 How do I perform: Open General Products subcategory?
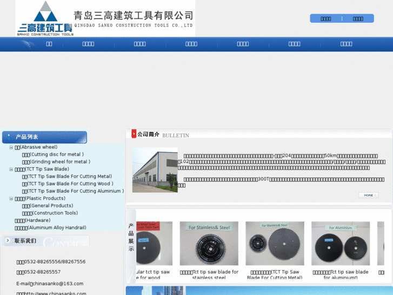47,206
